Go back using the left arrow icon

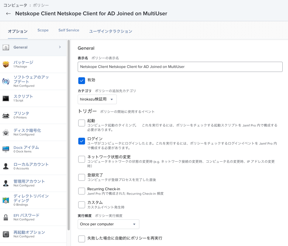tap(8, 14)
